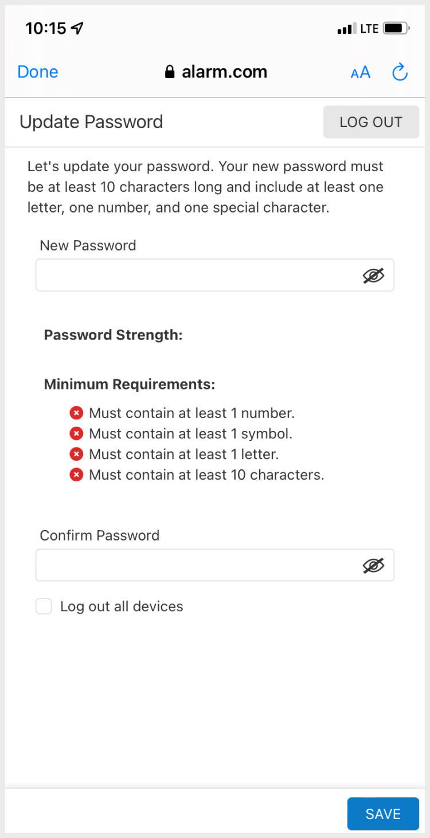Click red X next to number requirement

coord(76,413)
